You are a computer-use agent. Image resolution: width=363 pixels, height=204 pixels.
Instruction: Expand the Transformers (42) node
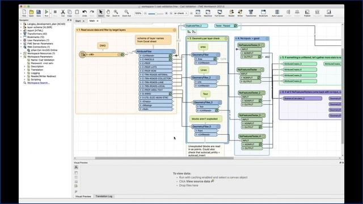point(21,34)
